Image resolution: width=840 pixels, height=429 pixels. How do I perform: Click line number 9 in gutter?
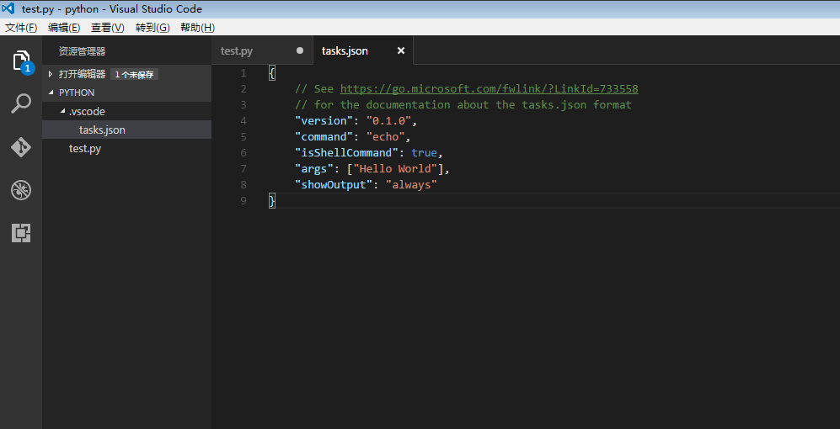tap(243, 201)
